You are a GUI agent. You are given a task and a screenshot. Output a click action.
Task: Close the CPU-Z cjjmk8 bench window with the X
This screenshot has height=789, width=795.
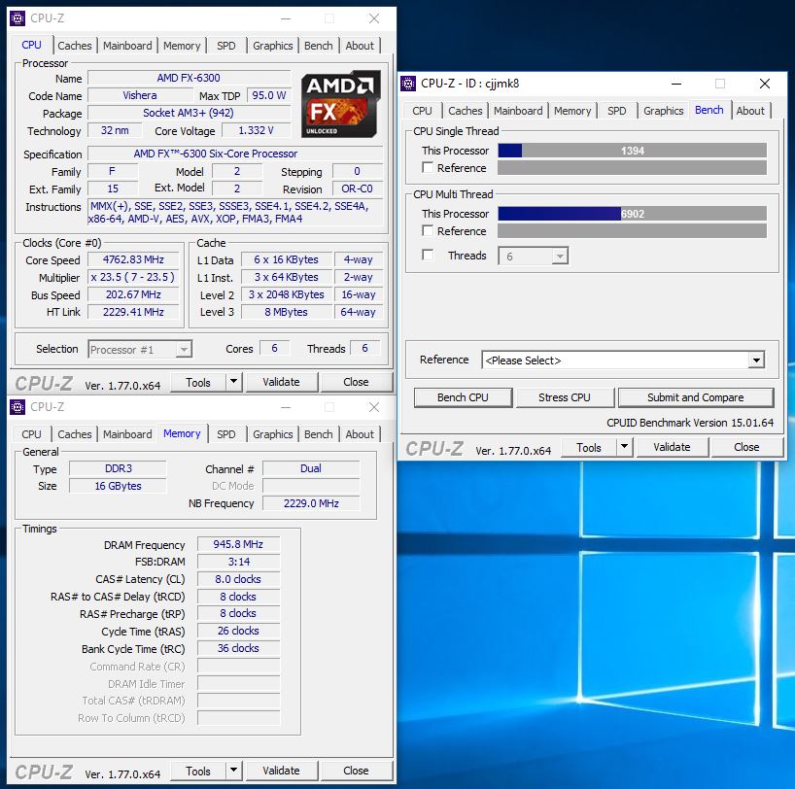(765, 84)
